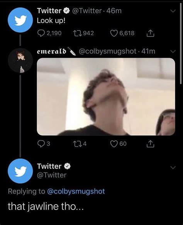The image size is (183, 225).
Task: Open @colbysmugshot link in Replying to
Action: tap(76, 191)
